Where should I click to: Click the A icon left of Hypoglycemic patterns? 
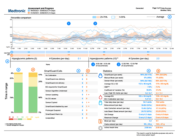point(8,61)
